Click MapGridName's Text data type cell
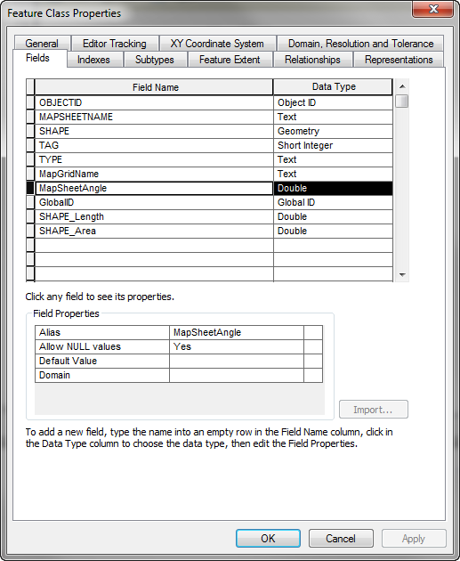 pyautogui.click(x=333, y=174)
